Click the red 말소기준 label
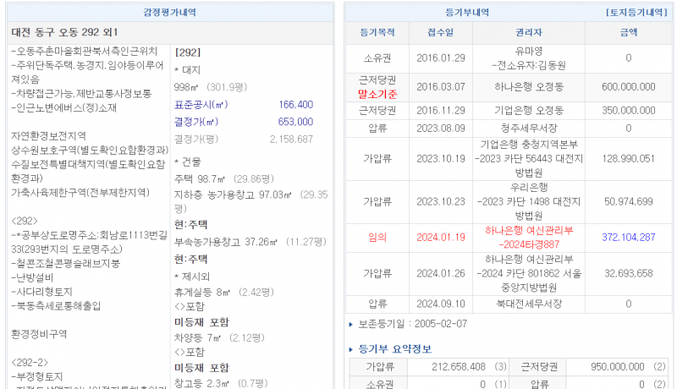 (377, 93)
